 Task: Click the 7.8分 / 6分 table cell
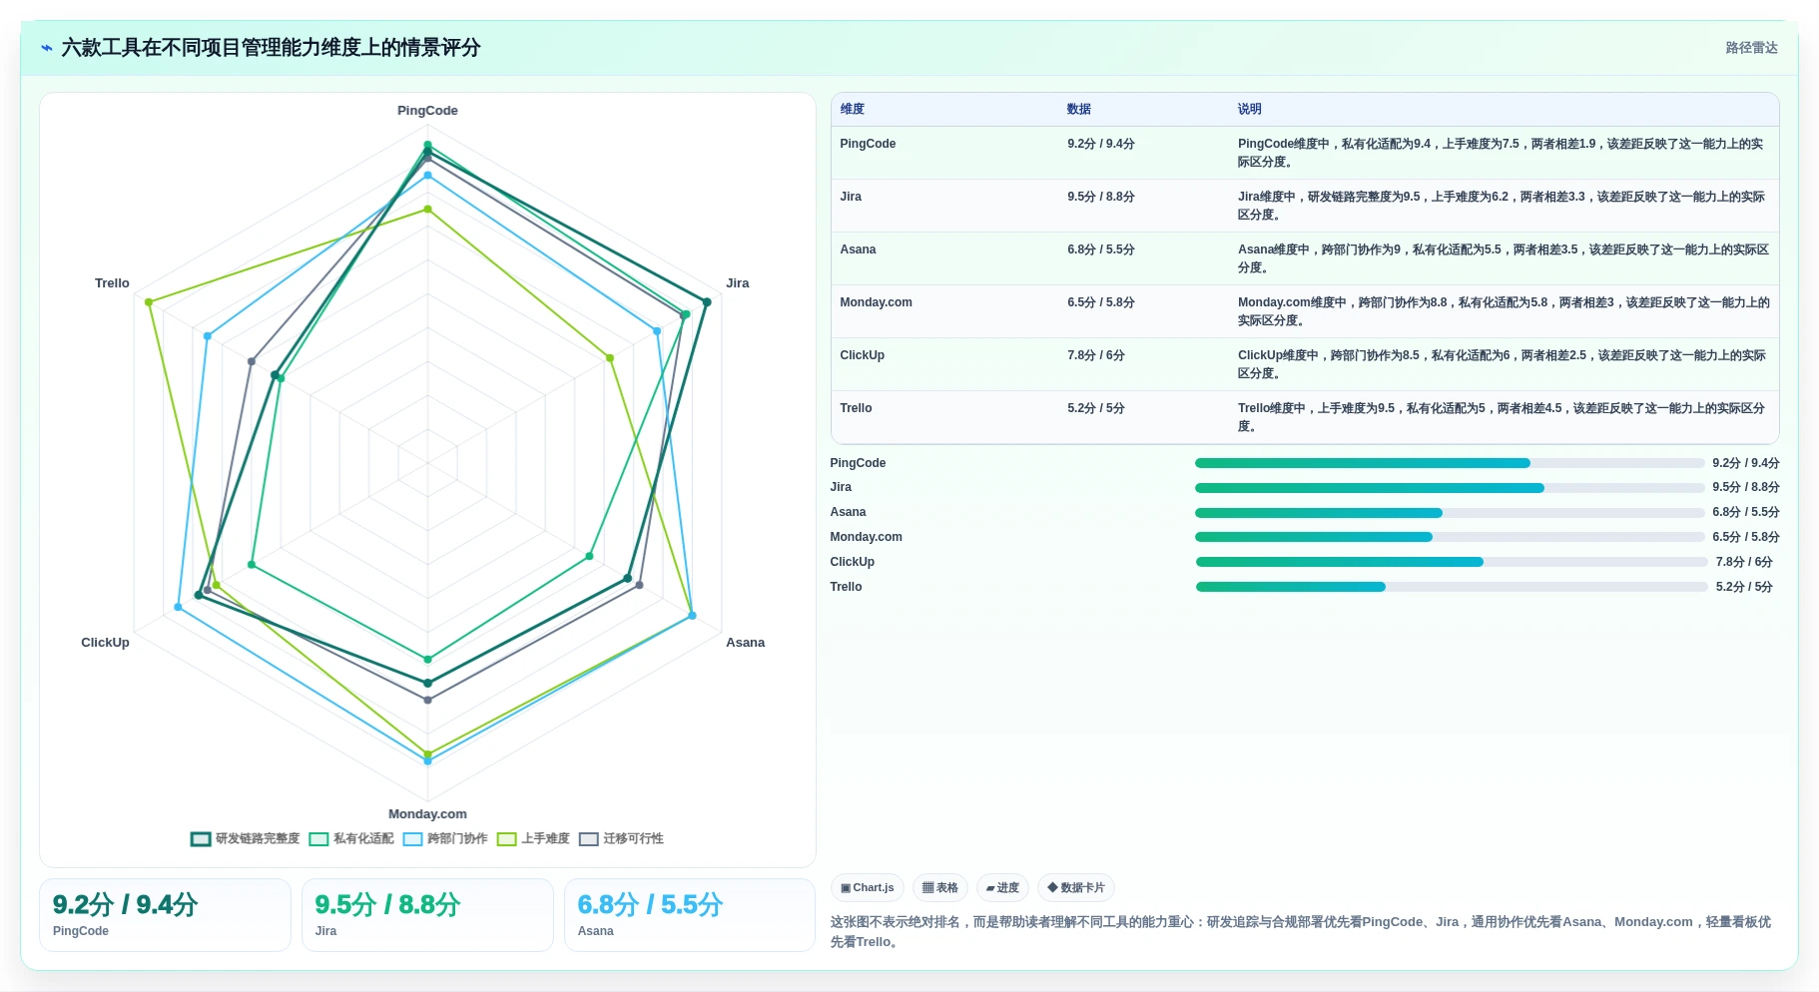(1095, 355)
